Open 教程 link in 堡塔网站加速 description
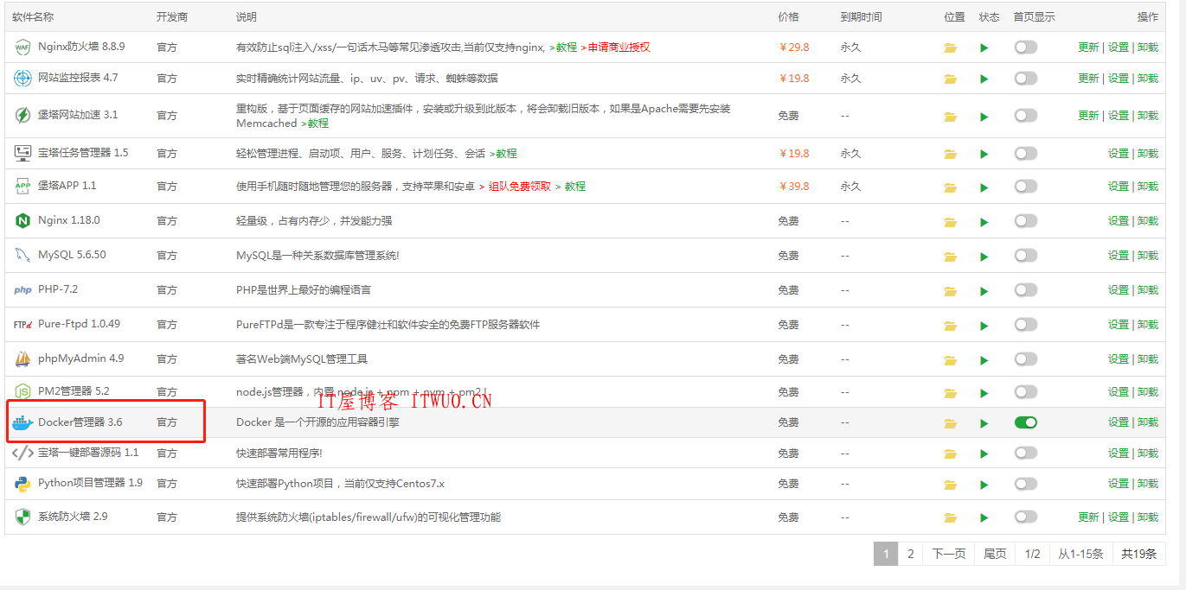The width and height of the screenshot is (1186, 590). click(x=317, y=124)
